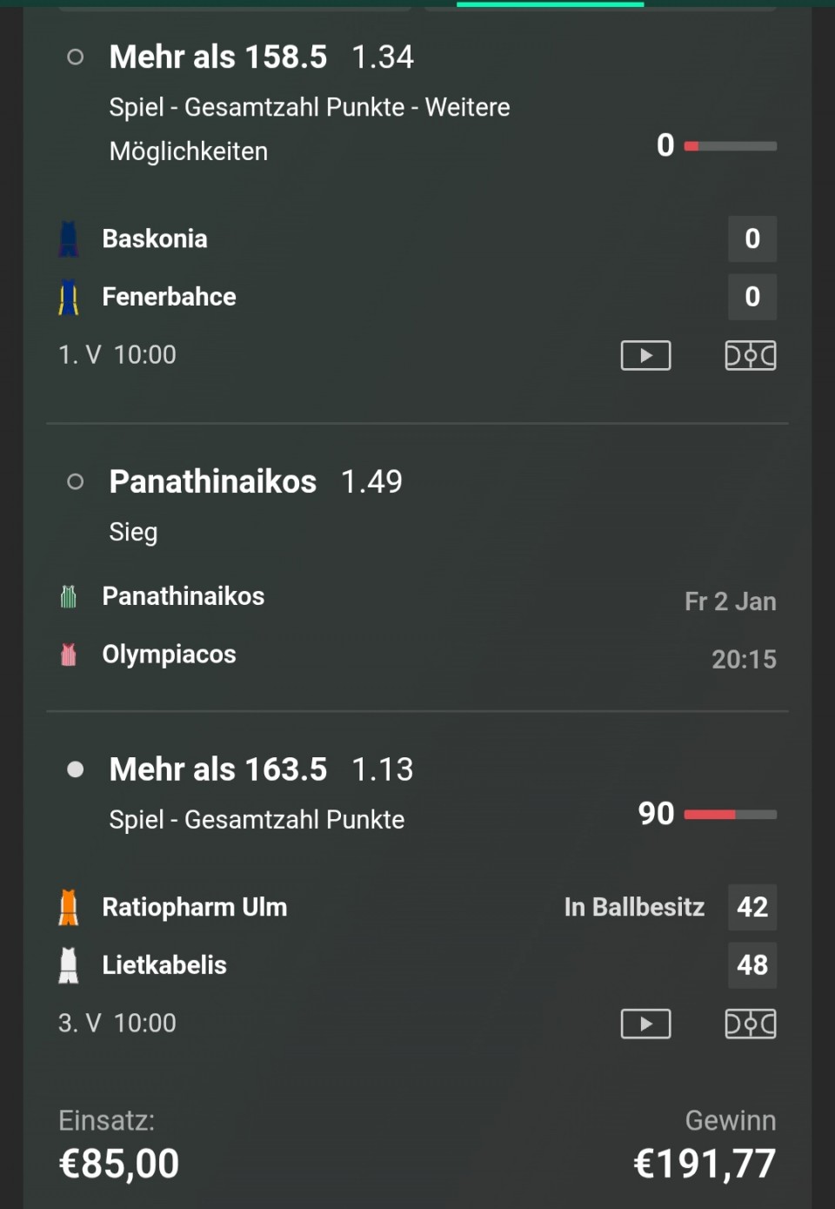
Task: Tap the Gewinn €191,77 amount
Action: (x=705, y=1164)
